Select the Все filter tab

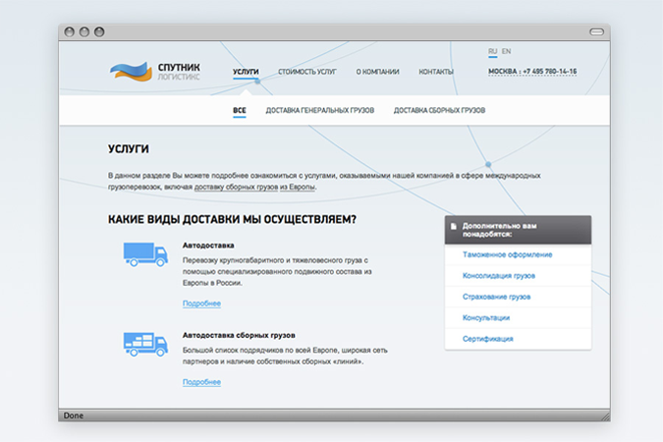point(239,111)
